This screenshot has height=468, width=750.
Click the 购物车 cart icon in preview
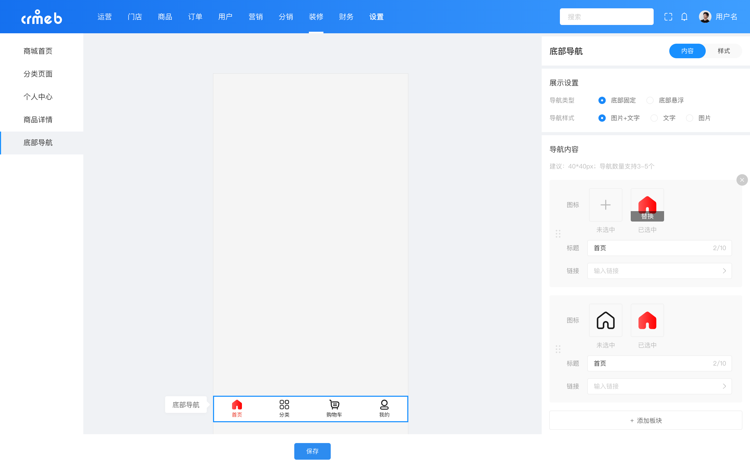334,405
